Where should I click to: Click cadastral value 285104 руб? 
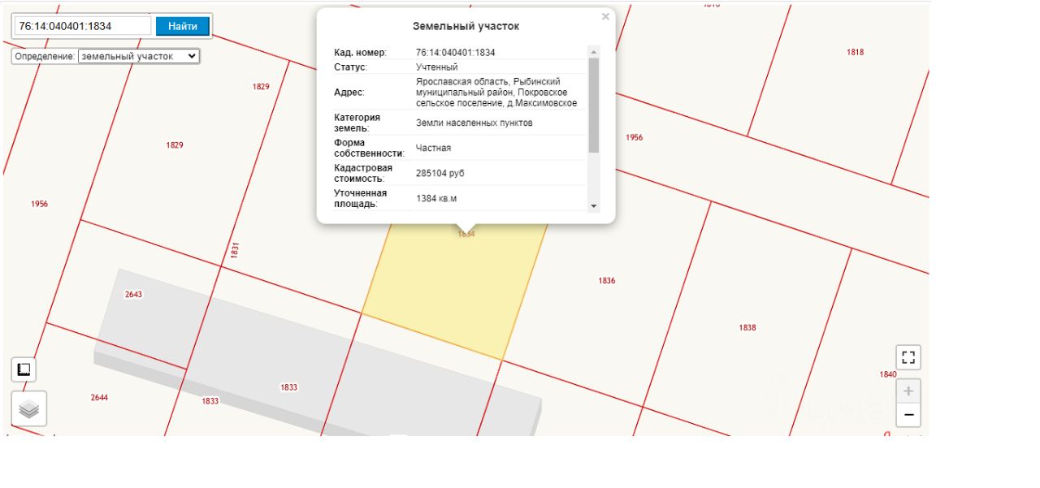coord(440,174)
